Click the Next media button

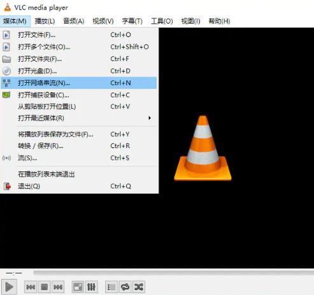click(x=58, y=287)
